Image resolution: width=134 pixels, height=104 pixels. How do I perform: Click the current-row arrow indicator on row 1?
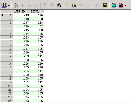[x=2, y=15]
